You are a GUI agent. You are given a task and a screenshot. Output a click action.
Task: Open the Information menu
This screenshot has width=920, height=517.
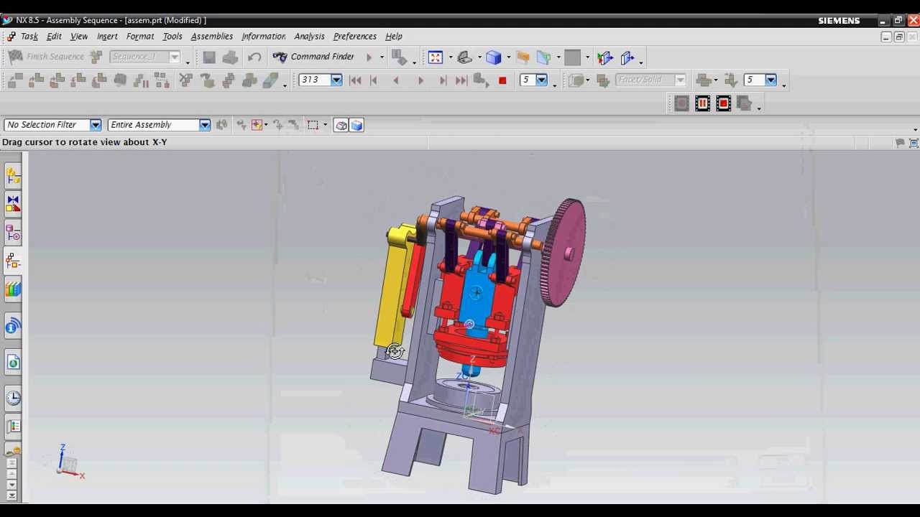tap(264, 37)
